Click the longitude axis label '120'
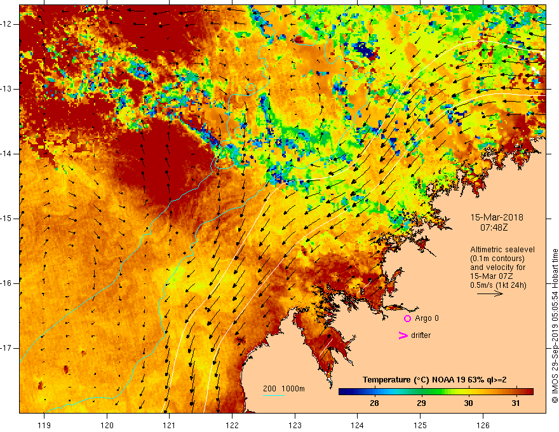This screenshot has height=432, width=559. [107, 425]
